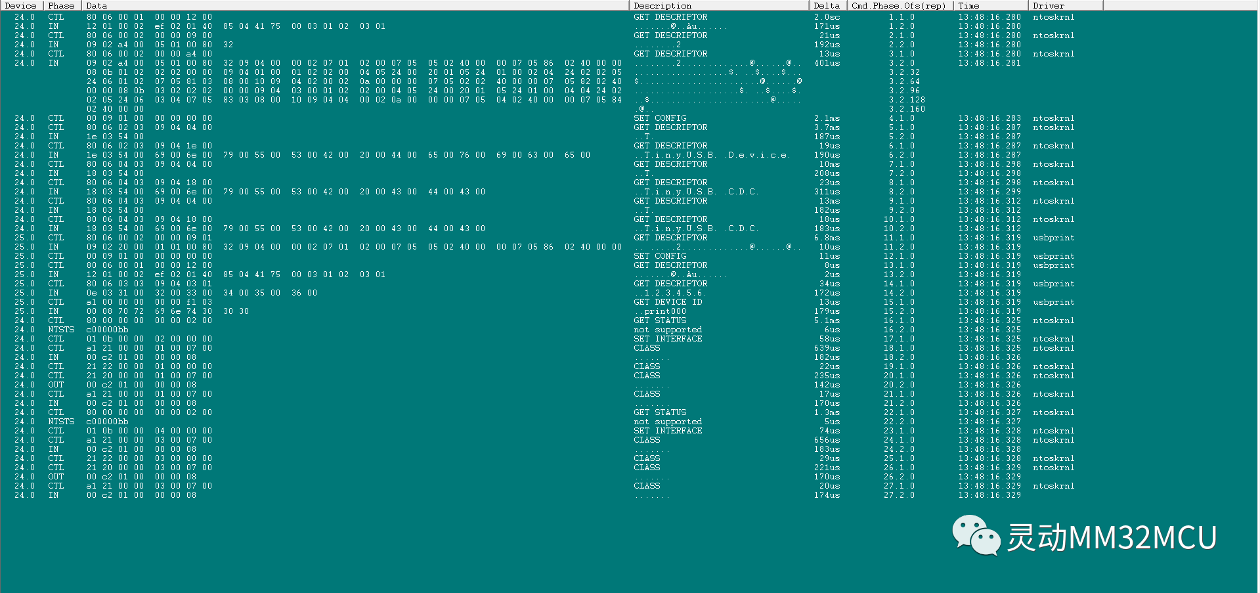
Task: Select the GET DEVICE ID row
Action: [668, 302]
